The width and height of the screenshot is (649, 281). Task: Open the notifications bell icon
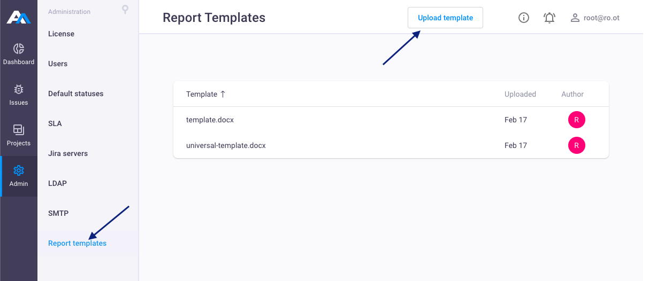coord(549,18)
